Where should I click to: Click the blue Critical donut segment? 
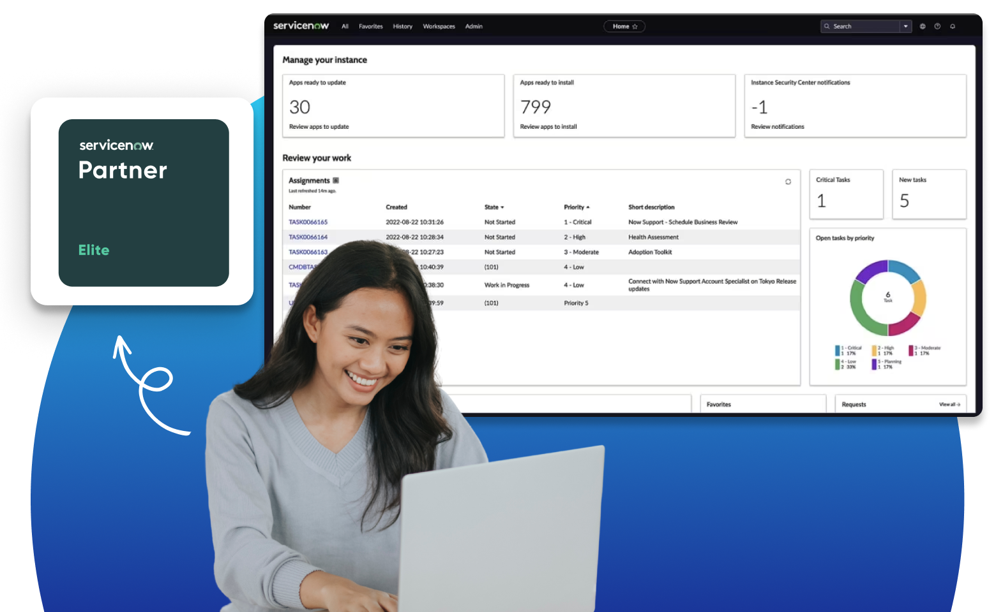904,271
